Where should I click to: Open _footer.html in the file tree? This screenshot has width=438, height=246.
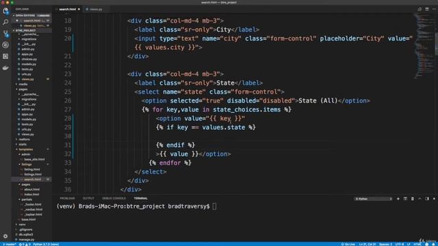[32, 204]
